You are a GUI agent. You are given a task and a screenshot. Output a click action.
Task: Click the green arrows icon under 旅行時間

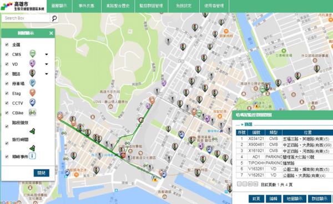pyautogui.click(x=32, y=148)
